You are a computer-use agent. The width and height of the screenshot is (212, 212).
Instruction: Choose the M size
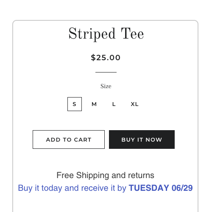(x=94, y=104)
